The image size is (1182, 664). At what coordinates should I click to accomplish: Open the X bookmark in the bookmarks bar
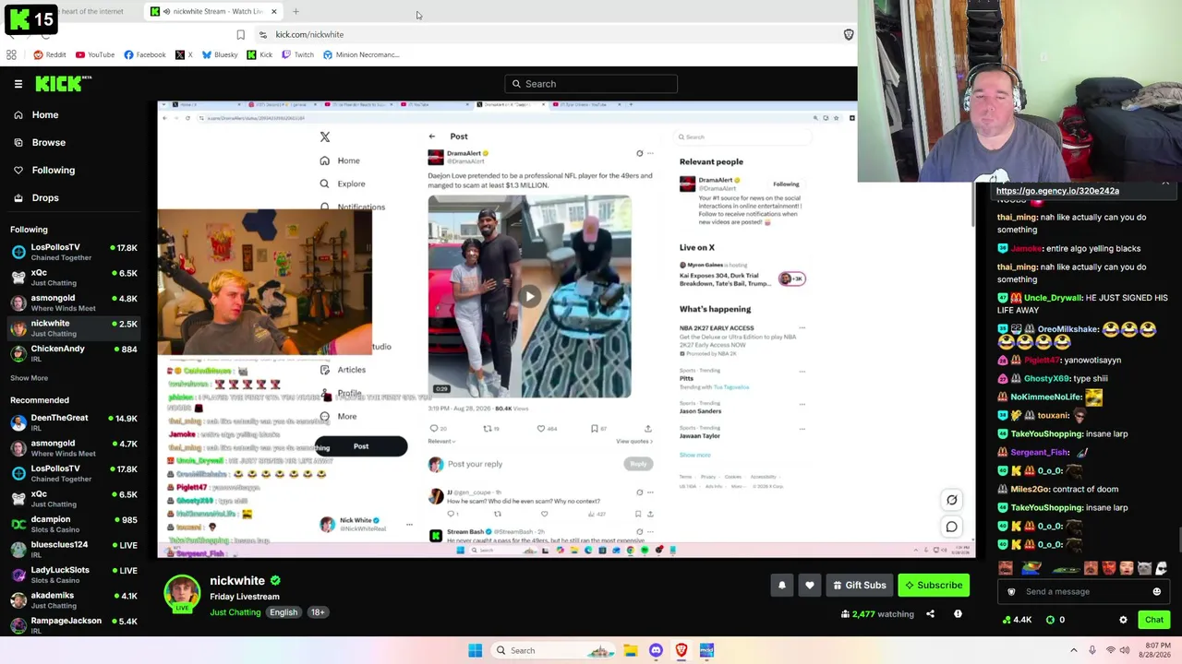pyautogui.click(x=184, y=54)
